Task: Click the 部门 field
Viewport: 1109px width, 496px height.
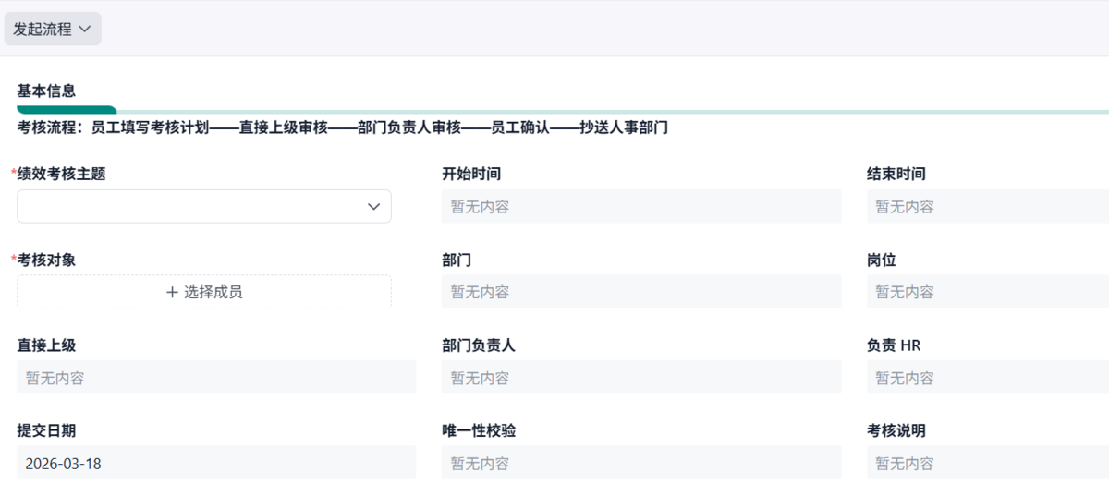Action: pyautogui.click(x=641, y=292)
